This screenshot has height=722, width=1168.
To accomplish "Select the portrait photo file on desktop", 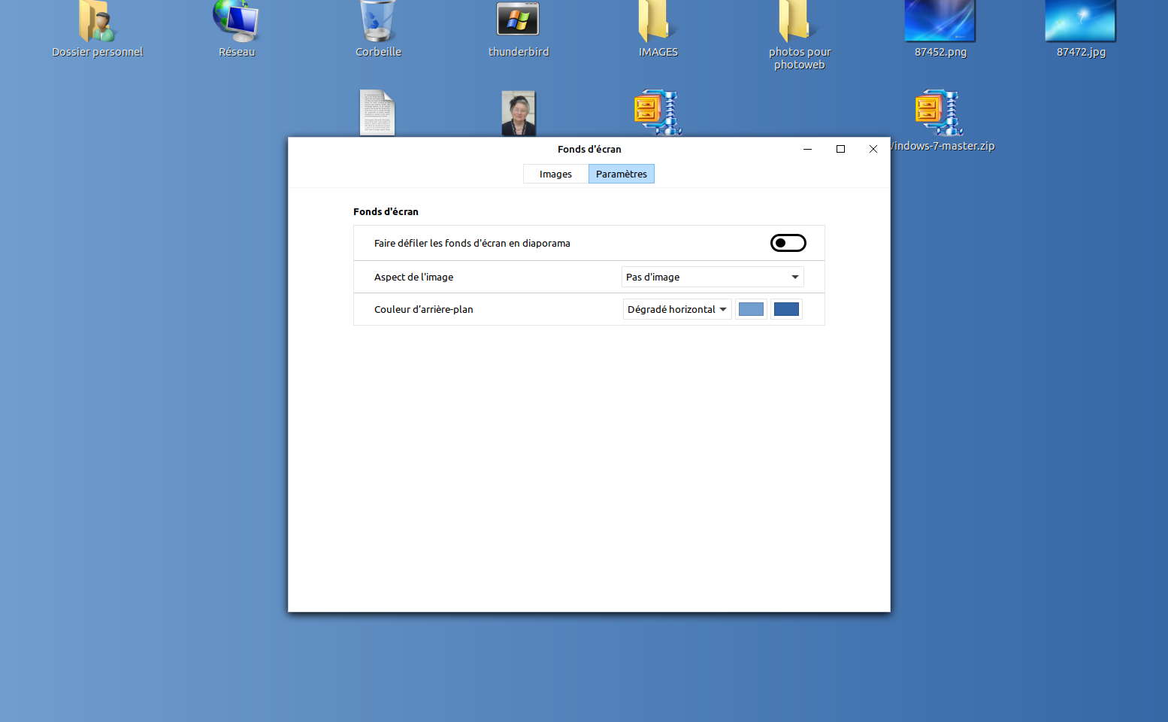I will point(519,113).
